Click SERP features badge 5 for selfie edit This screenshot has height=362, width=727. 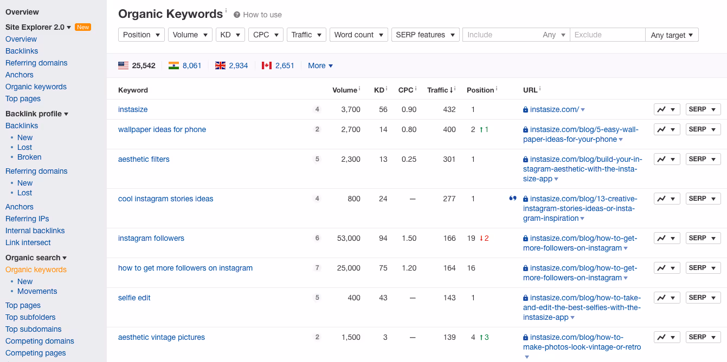[317, 298]
